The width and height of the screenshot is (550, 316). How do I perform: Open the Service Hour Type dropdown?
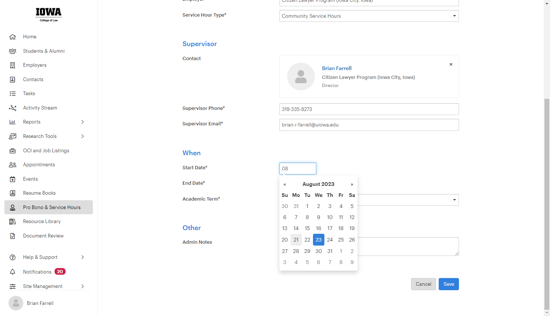[x=369, y=16]
